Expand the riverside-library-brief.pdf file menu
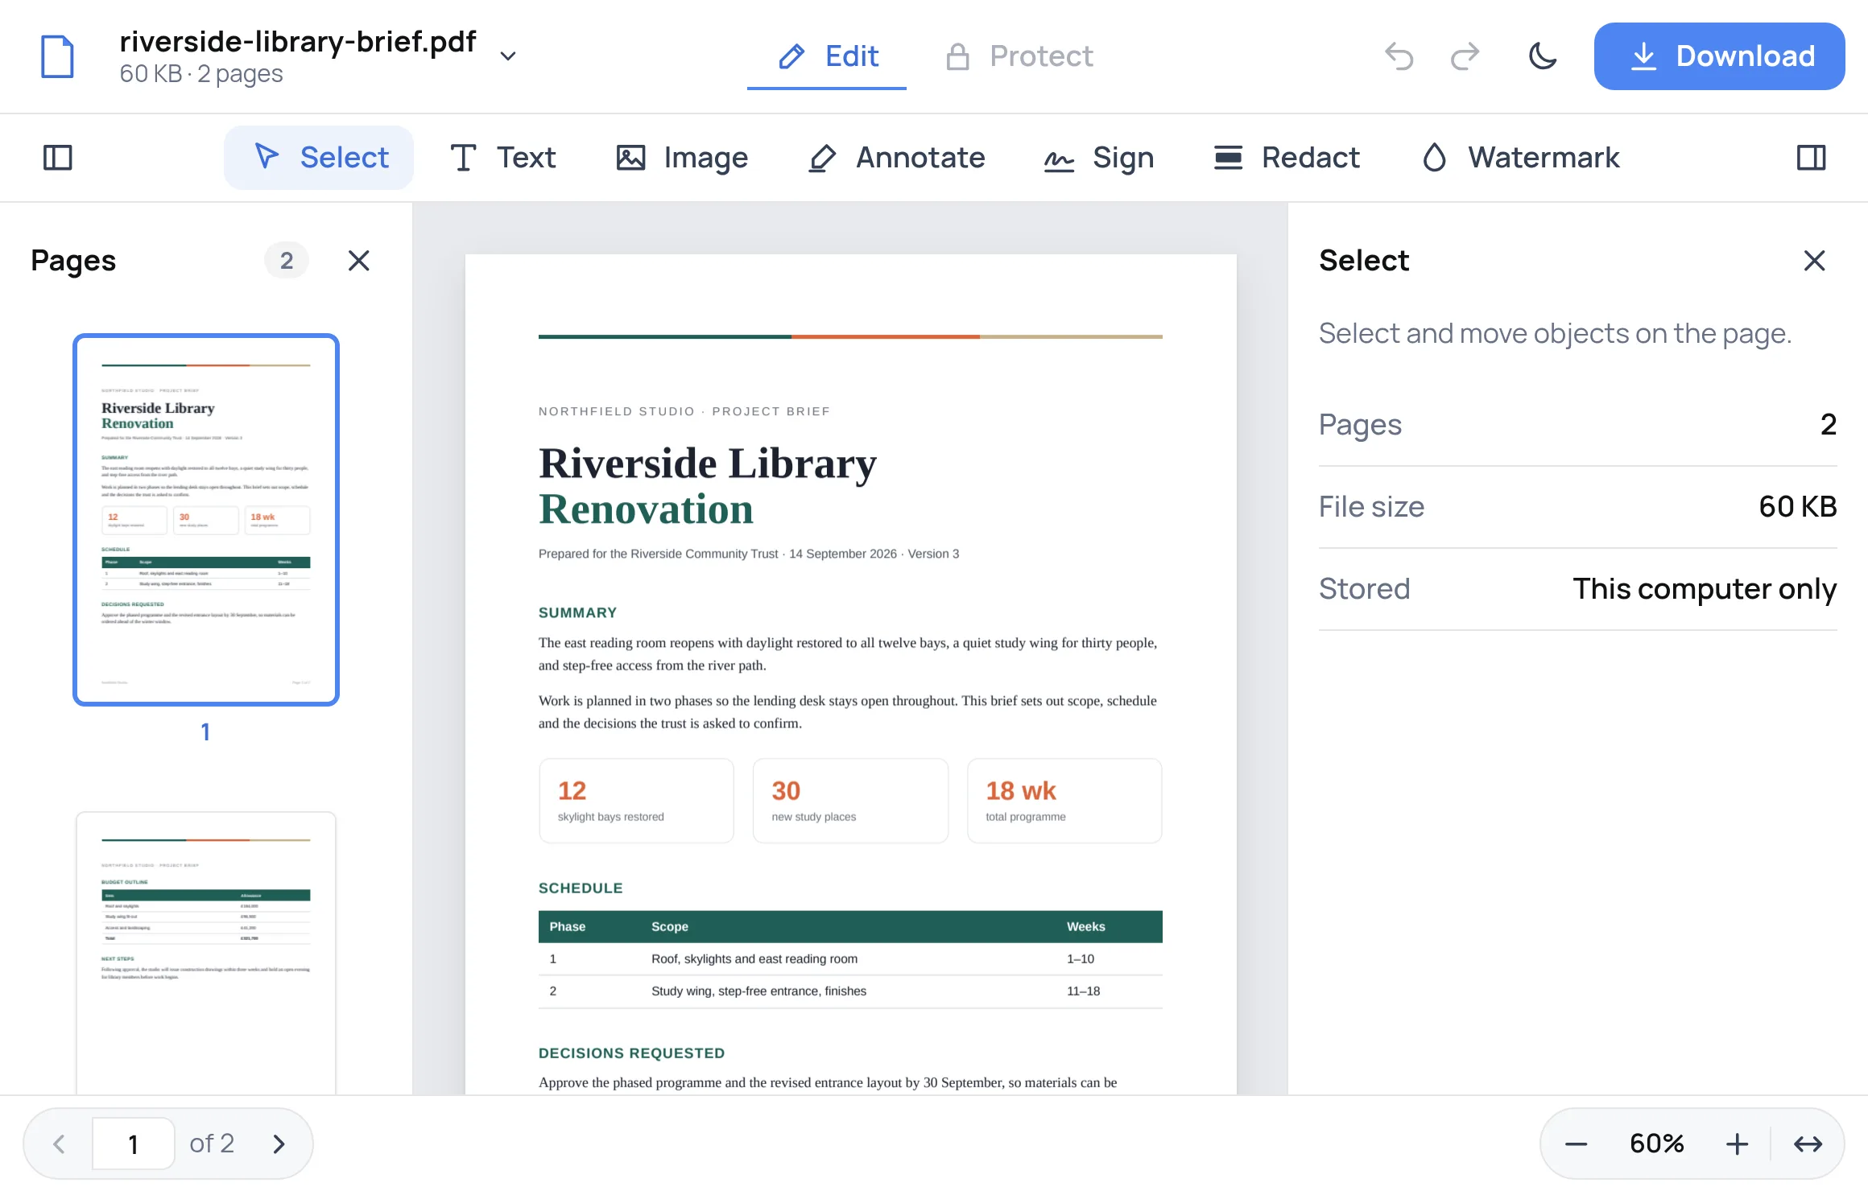This screenshot has width=1868, height=1191. pos(507,56)
